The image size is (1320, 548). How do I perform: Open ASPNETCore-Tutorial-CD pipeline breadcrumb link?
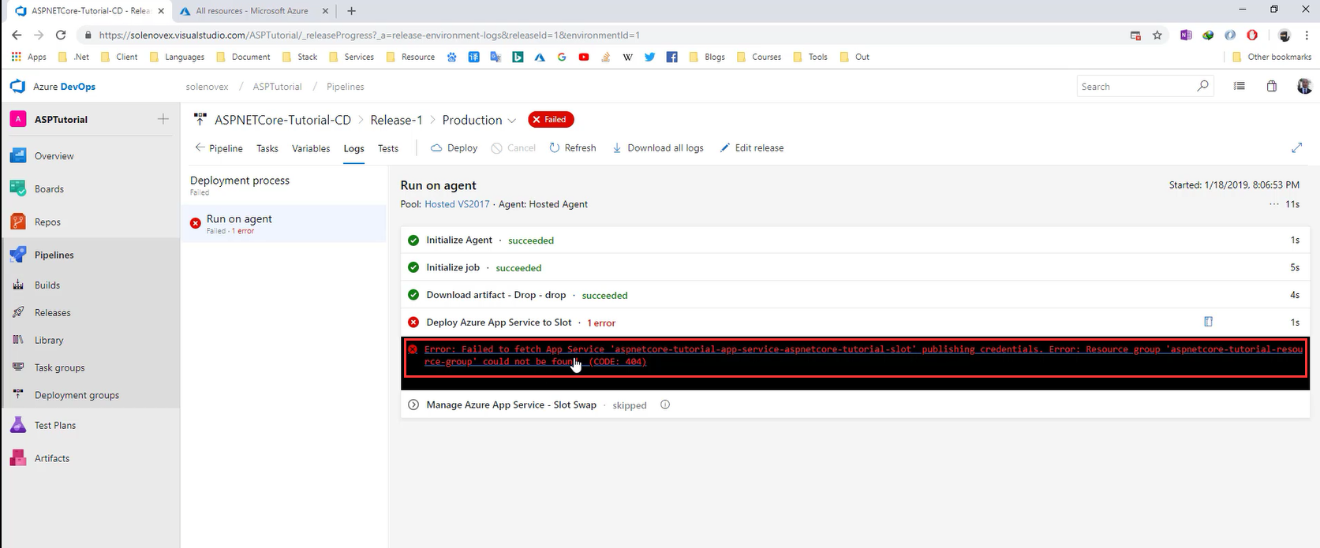pos(282,120)
